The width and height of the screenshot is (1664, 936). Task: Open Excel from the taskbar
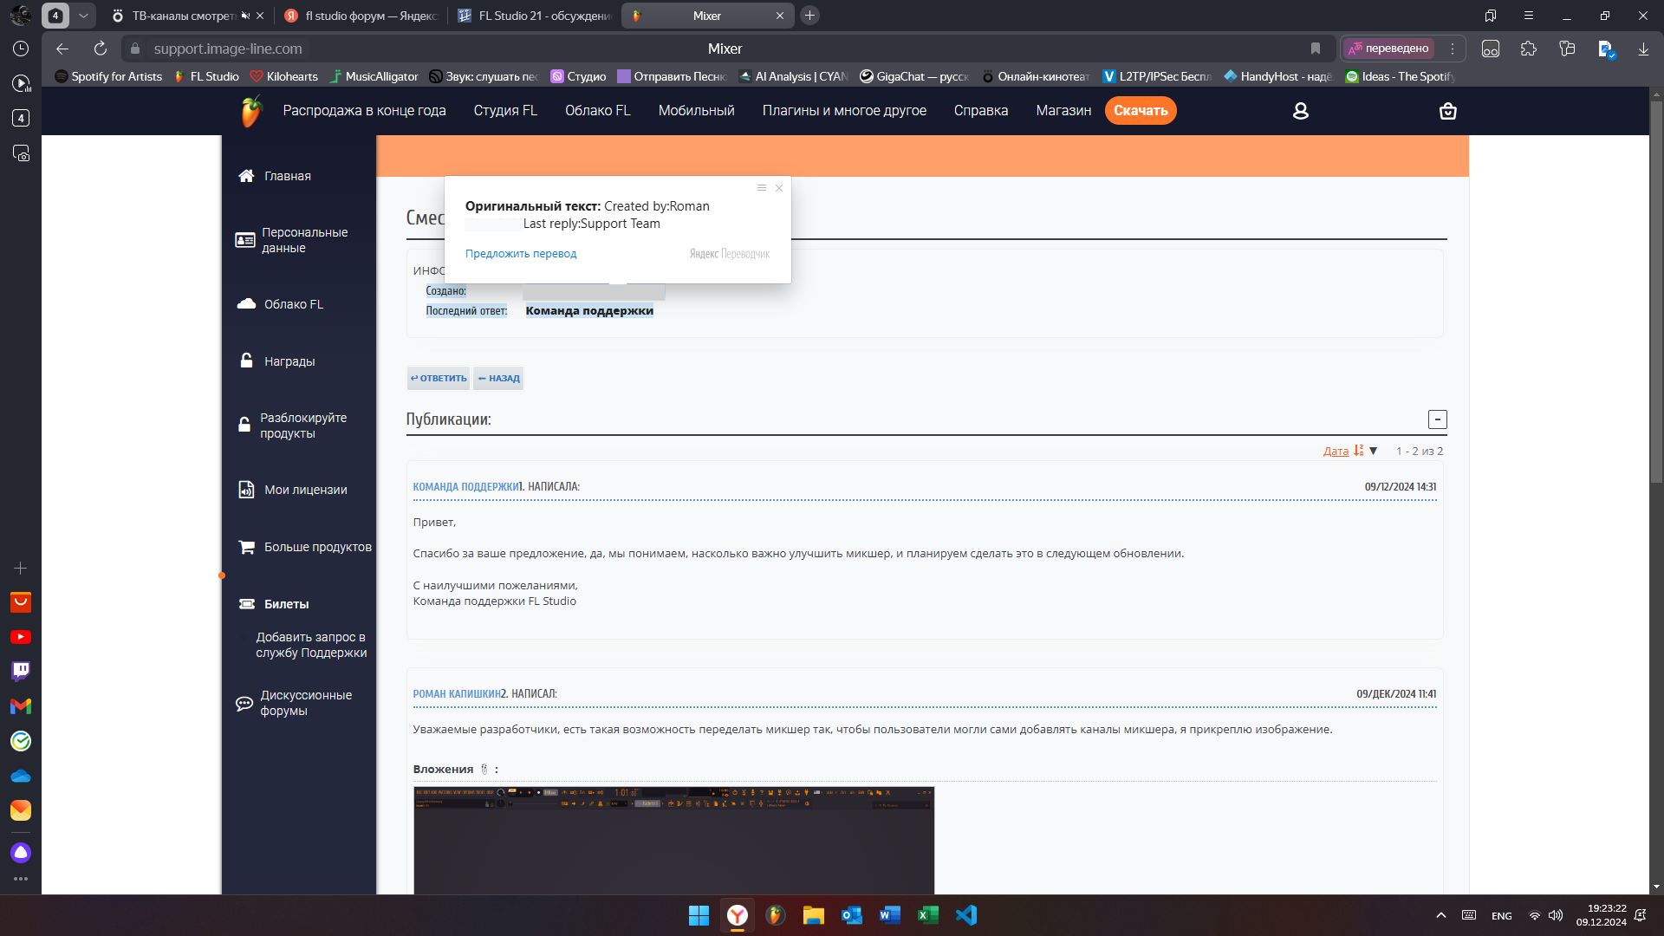tap(928, 915)
